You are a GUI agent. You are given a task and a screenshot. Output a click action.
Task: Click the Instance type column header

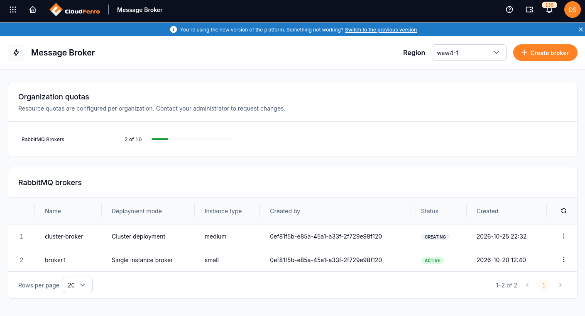pyautogui.click(x=223, y=211)
